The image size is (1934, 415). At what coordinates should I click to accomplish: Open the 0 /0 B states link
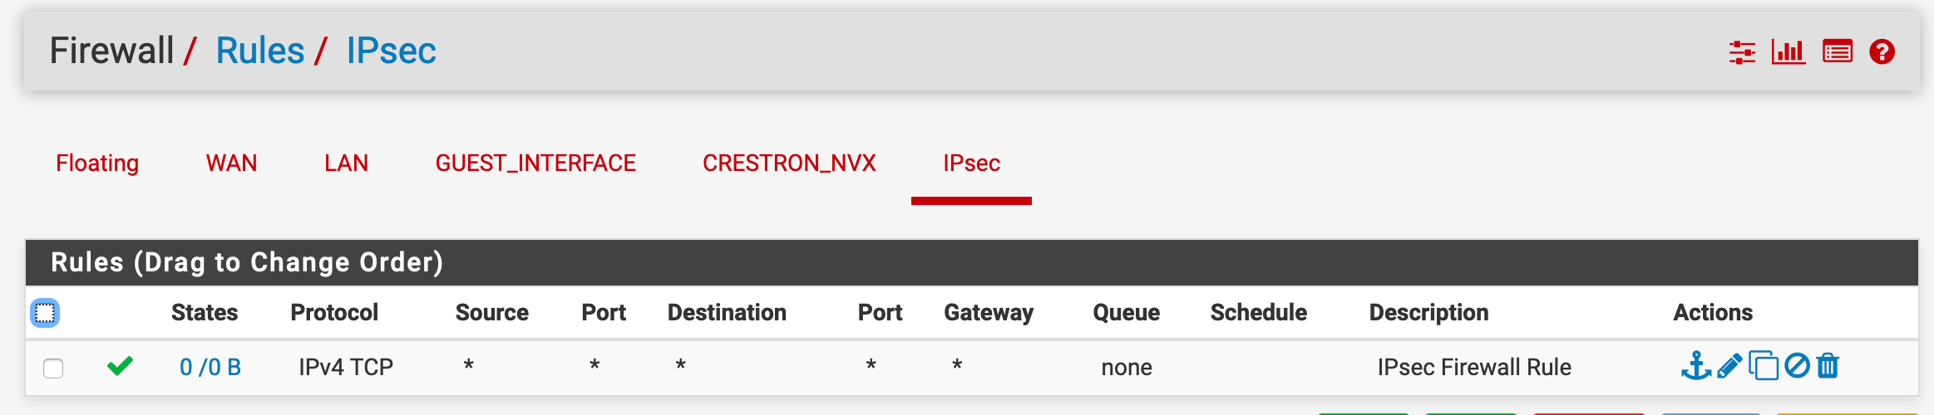tap(210, 367)
